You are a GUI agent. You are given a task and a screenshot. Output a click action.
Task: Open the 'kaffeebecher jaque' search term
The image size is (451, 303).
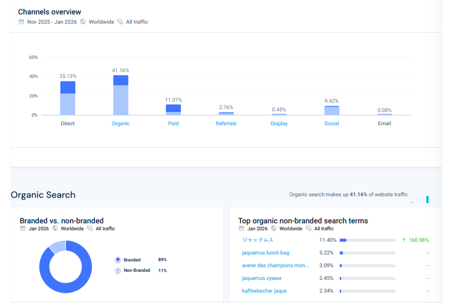[x=264, y=291]
